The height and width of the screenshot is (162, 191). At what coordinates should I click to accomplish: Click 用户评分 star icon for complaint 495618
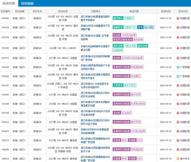coord(178,159)
